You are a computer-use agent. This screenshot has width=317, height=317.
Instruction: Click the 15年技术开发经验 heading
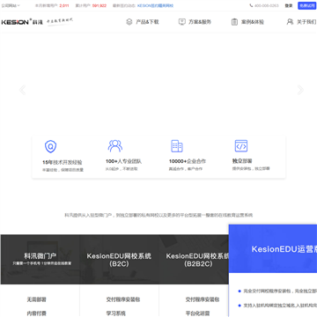63,162
